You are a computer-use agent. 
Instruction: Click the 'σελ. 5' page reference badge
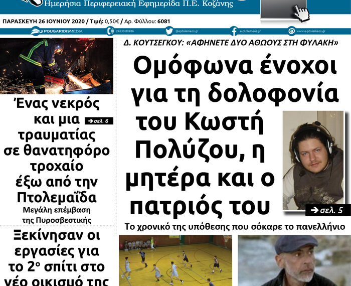point(328,210)
